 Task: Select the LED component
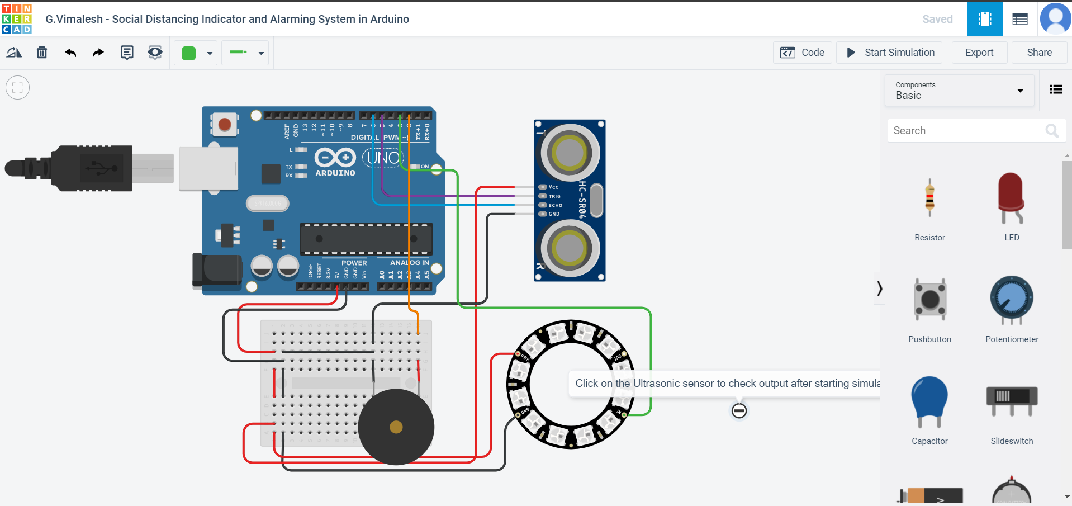click(1012, 207)
